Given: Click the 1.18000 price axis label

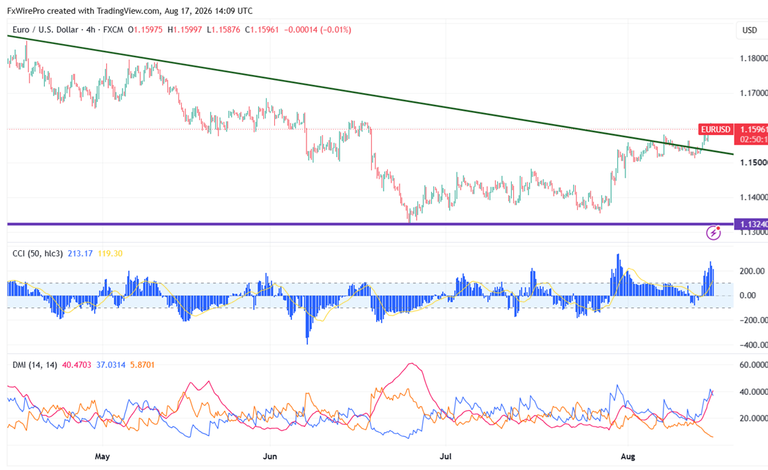Looking at the screenshot, I should click(x=754, y=59).
